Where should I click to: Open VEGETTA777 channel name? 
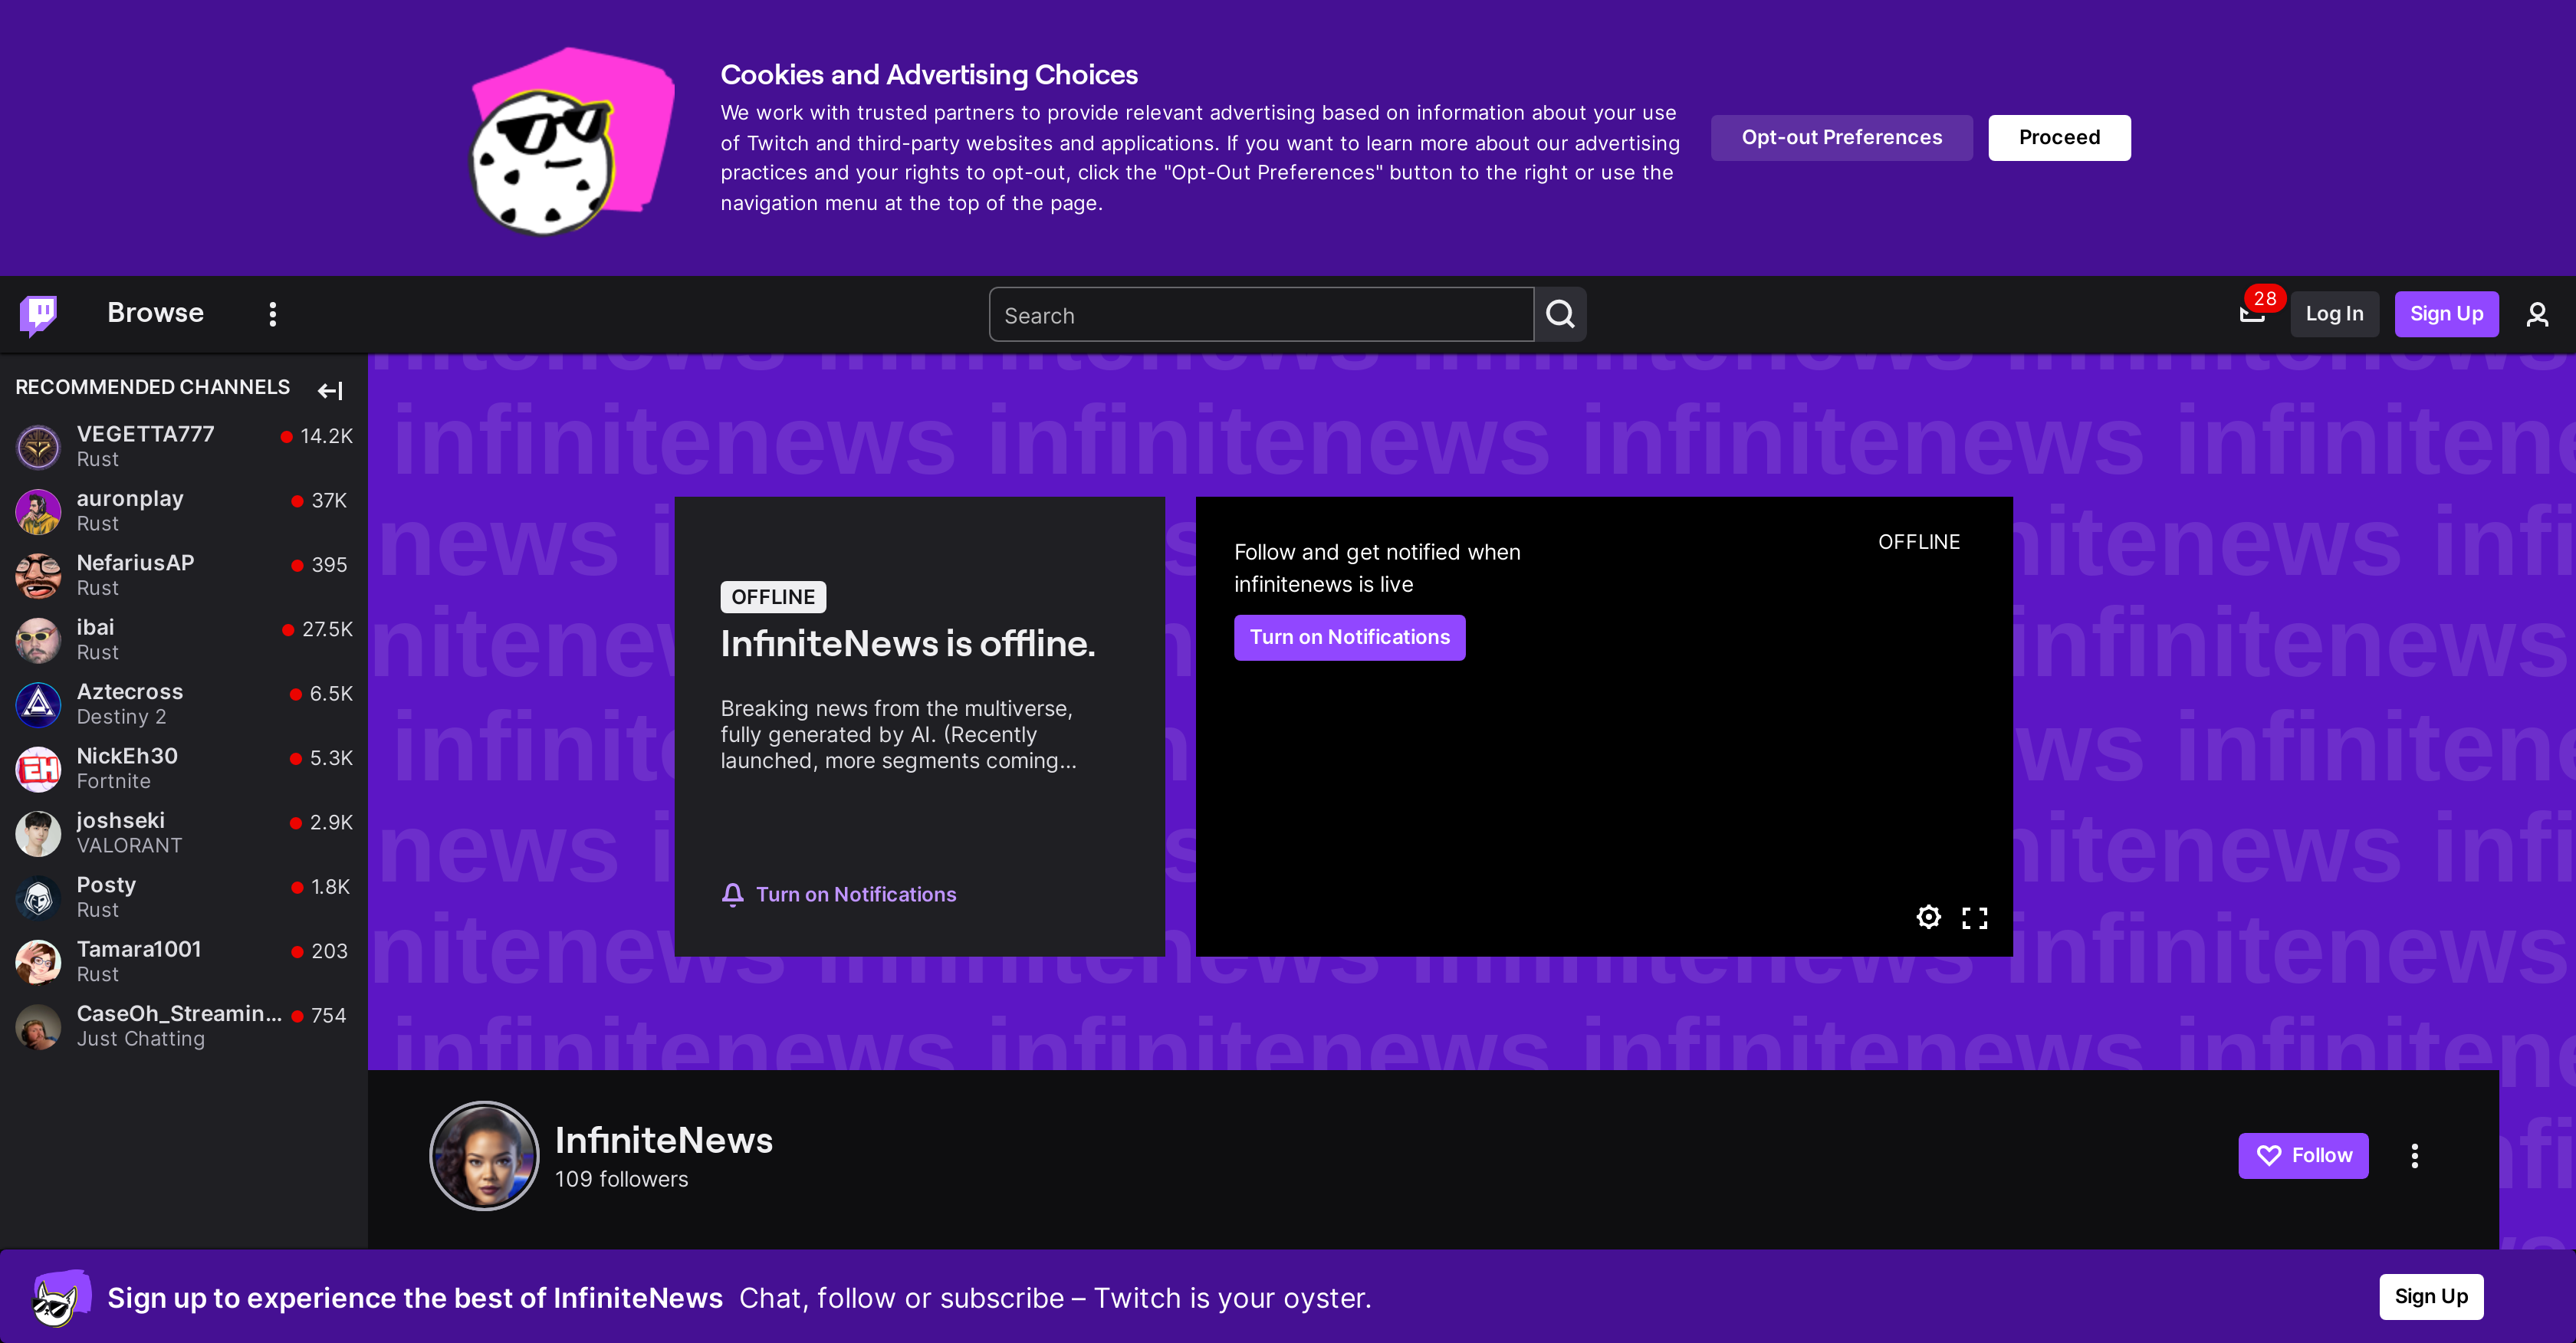point(145,433)
